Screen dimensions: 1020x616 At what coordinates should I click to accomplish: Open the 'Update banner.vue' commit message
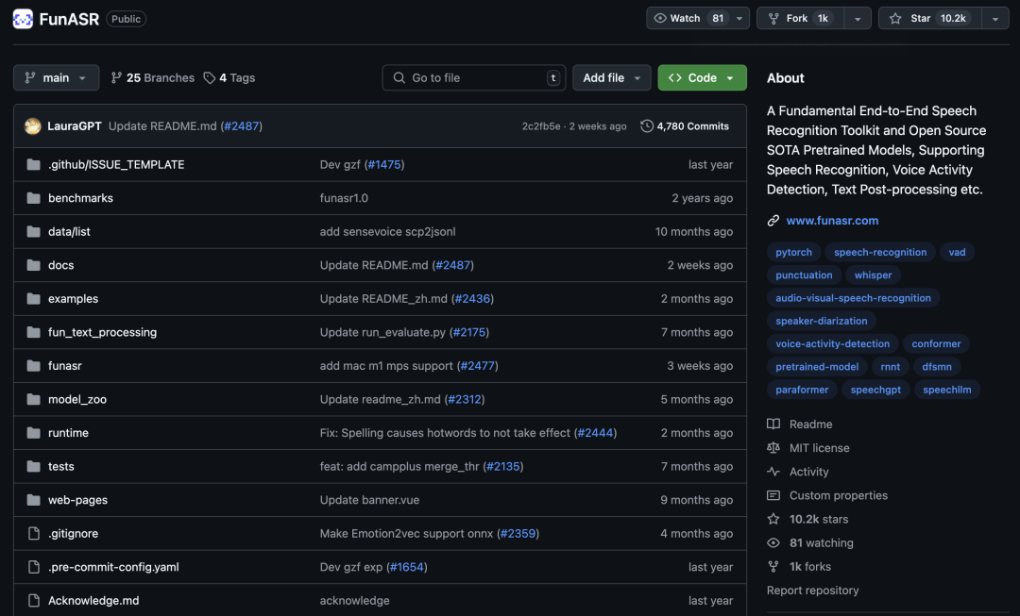(x=369, y=500)
